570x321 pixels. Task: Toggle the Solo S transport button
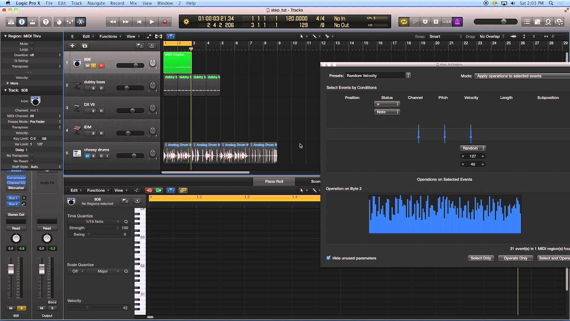(436, 22)
